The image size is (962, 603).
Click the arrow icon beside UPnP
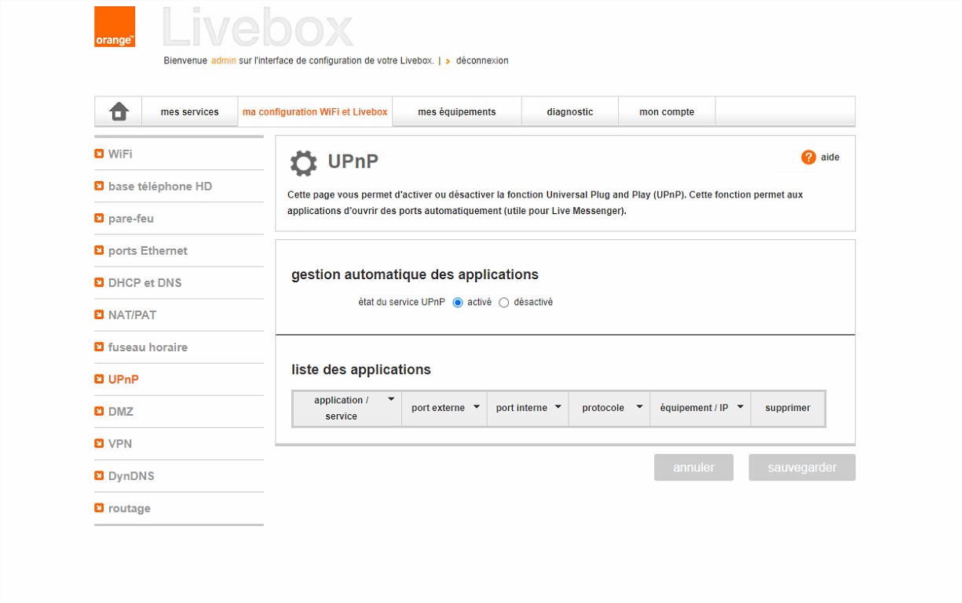[99, 379]
